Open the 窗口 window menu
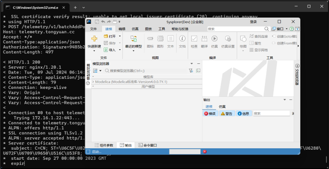Image resolution: width=329 pixels, height=169 pixels. click(280, 29)
